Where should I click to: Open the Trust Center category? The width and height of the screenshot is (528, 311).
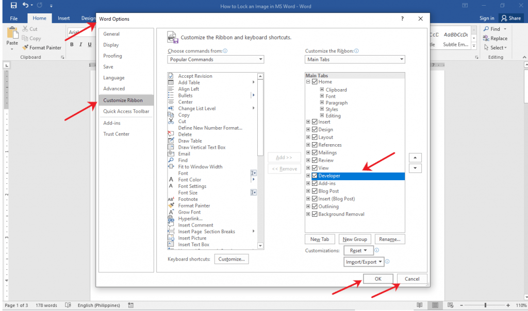click(x=116, y=134)
